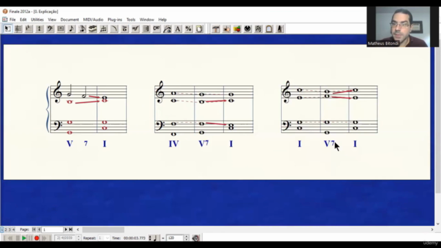Select the Tuplet tool
This screenshot has height=248, width=441.
point(103,29)
